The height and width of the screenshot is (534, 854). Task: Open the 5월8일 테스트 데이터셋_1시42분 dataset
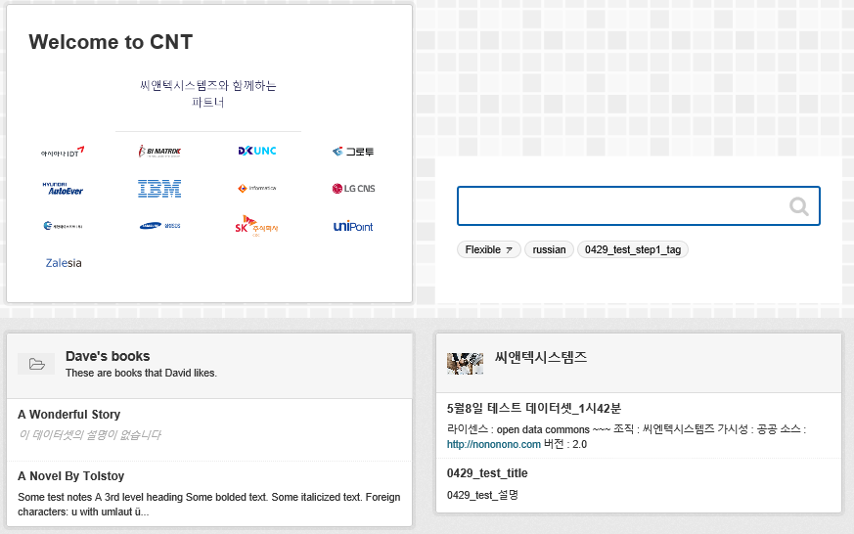tap(534, 408)
